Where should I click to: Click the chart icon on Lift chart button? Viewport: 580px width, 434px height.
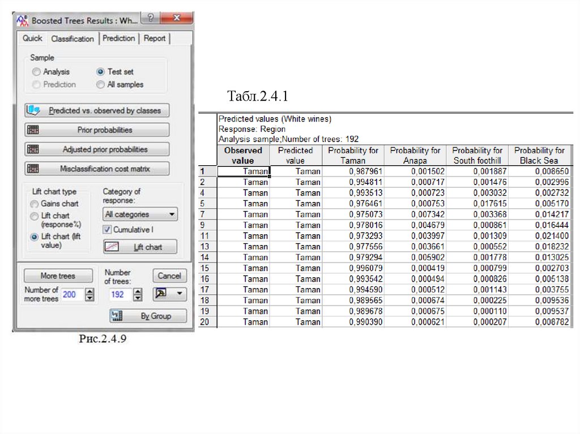112,247
